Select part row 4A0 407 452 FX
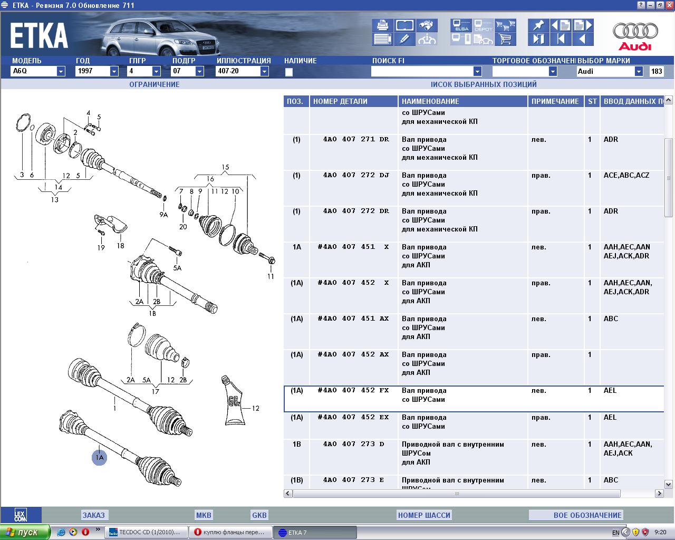The image size is (675, 540). pyautogui.click(x=474, y=399)
